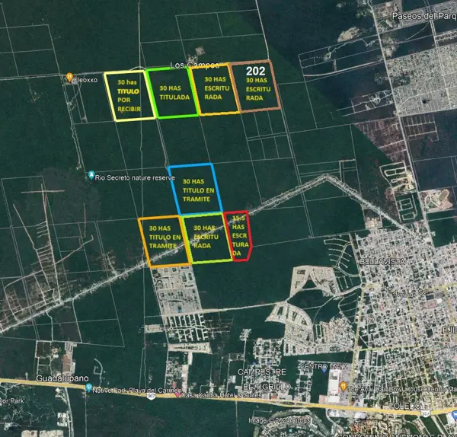Click the pink Casa Kaoba Hotel marker
Image resolution: width=457 pixels, height=437 pixels.
tap(177, 395)
